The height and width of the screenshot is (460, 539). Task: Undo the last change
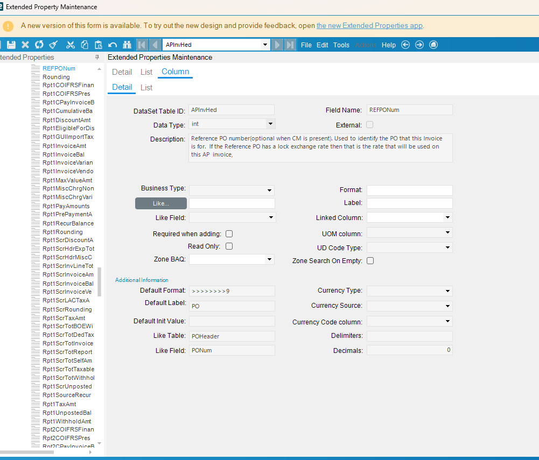[x=111, y=45]
